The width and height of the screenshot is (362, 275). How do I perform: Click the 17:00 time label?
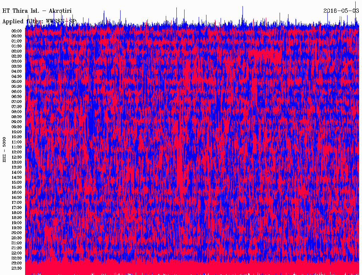pos(17,203)
